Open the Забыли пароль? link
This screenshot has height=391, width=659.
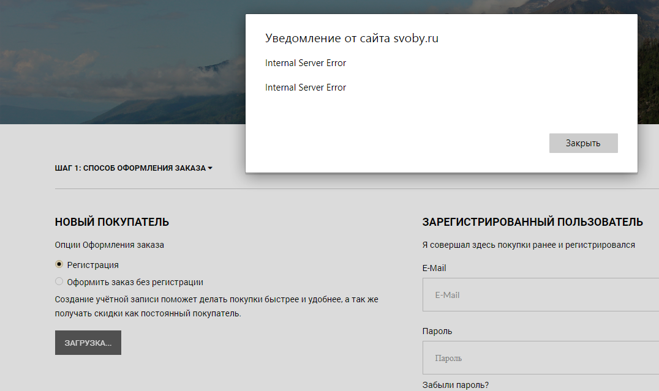[456, 385]
